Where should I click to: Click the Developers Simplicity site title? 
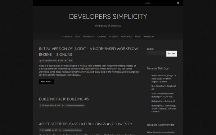tap(108, 17)
